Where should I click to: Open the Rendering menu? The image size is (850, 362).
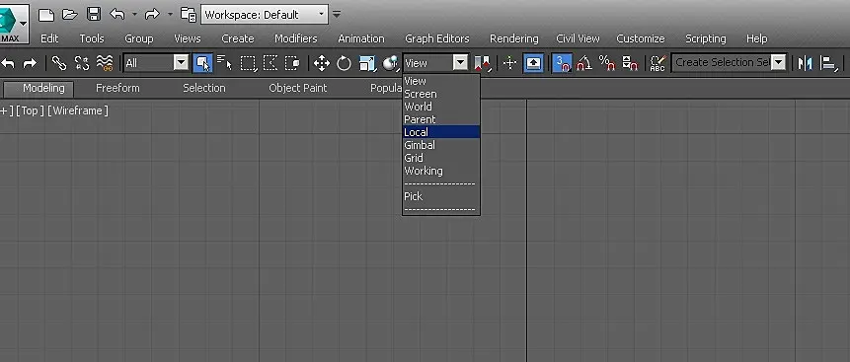click(514, 38)
